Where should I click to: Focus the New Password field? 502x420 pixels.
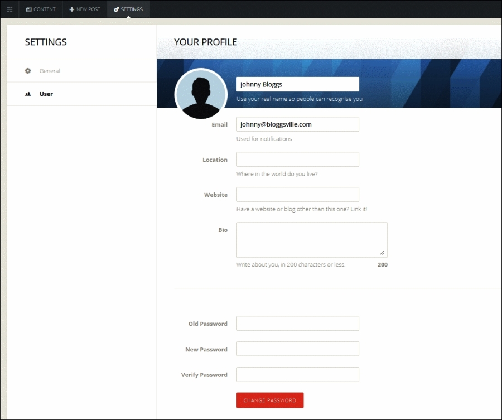point(298,349)
